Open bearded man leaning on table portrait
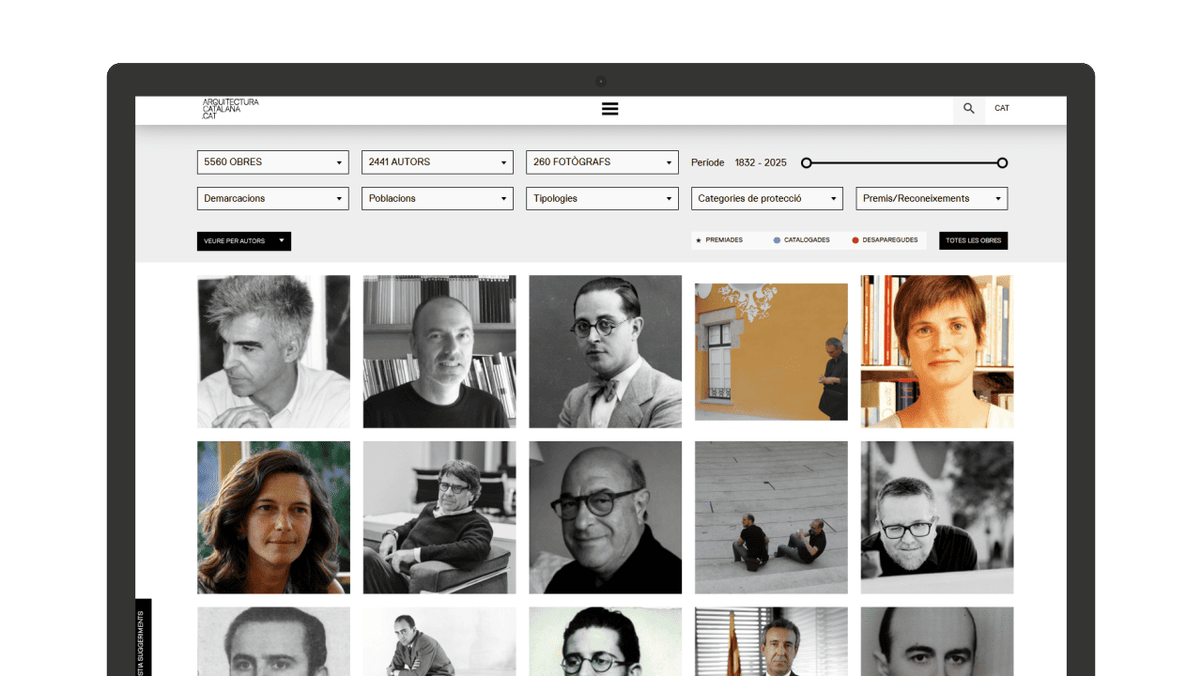Image resolution: width=1202 pixels, height=676 pixels. click(x=937, y=517)
